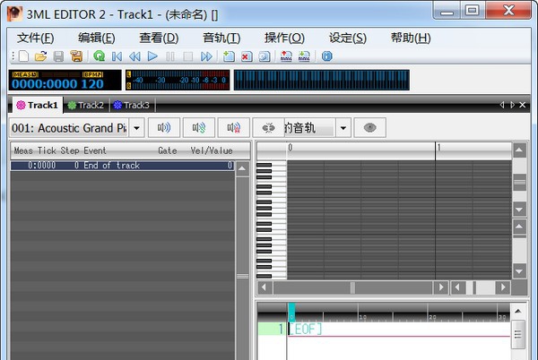538x360 pixels.
Task: Click the MML export red-arrow icon
Action: point(286,56)
